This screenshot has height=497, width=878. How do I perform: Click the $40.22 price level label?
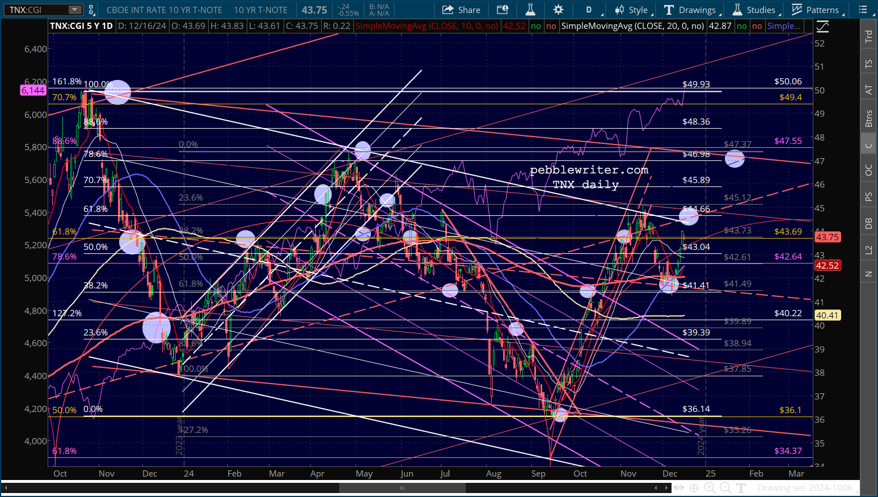(x=788, y=313)
